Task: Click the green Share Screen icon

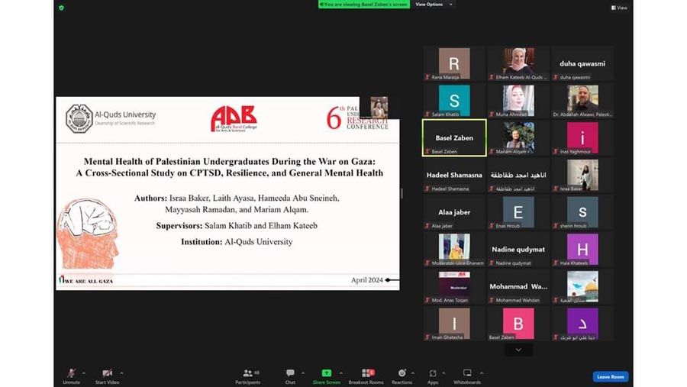Action: coord(327,373)
